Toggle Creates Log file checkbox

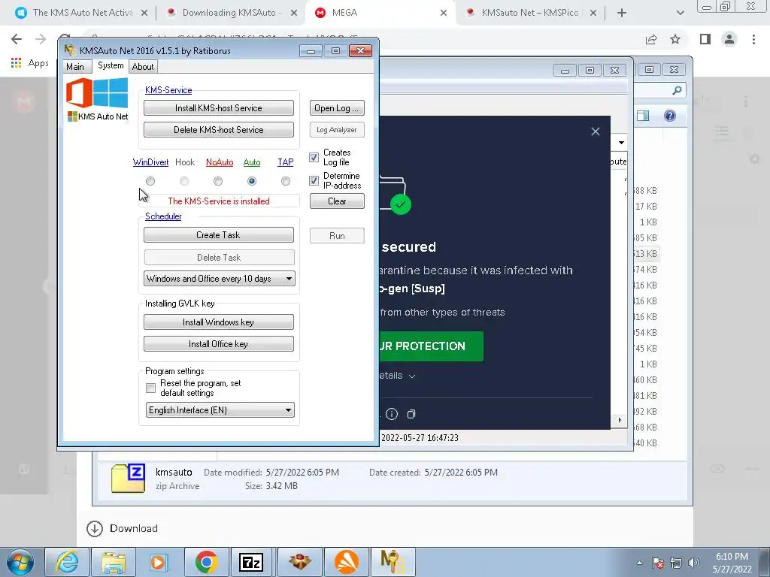click(x=314, y=158)
